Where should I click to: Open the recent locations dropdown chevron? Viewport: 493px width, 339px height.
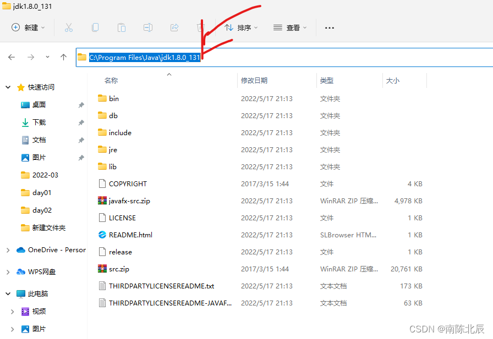tap(47, 57)
